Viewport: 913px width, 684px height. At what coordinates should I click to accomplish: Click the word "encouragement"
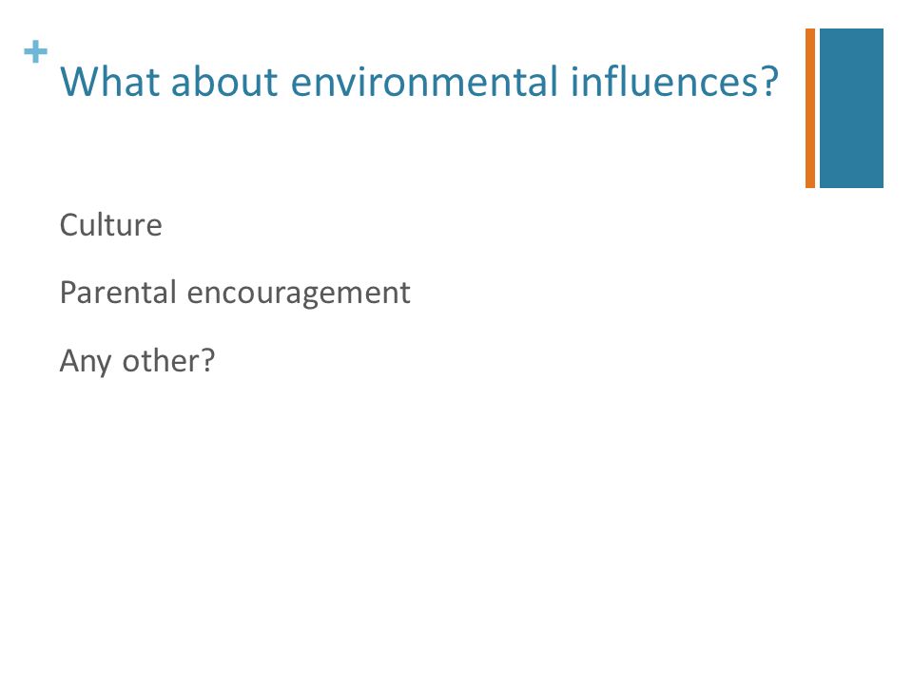tap(299, 294)
